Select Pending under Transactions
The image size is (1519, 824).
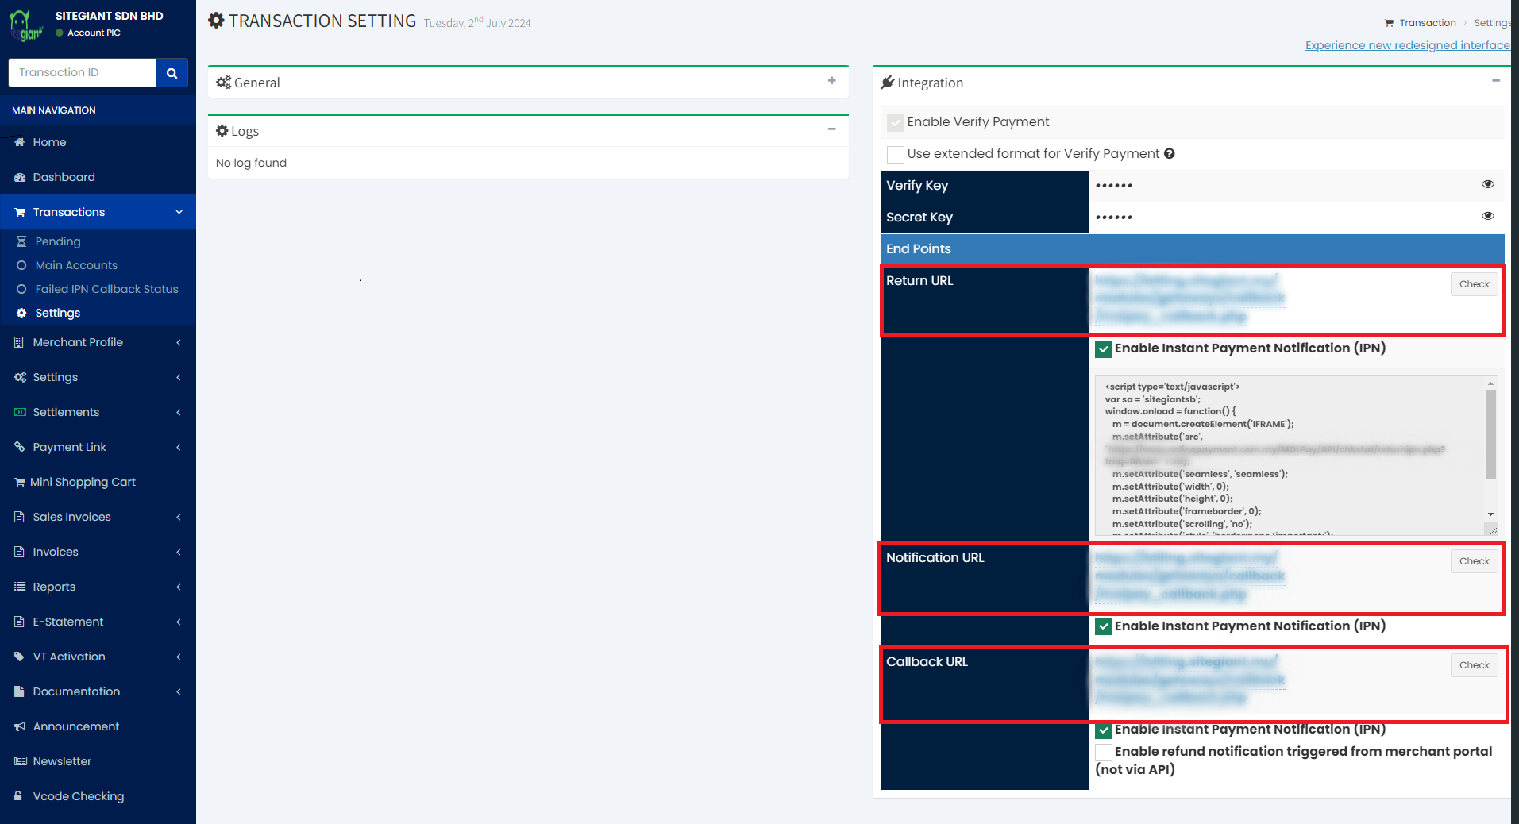(57, 241)
